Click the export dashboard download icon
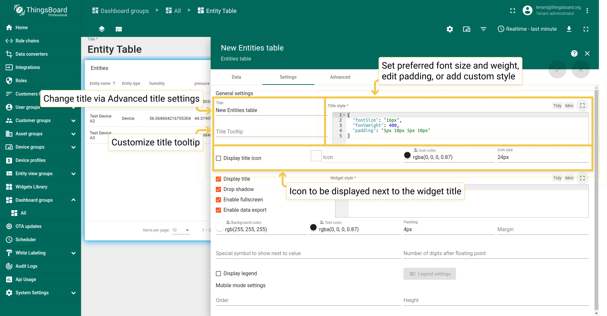 569,29
